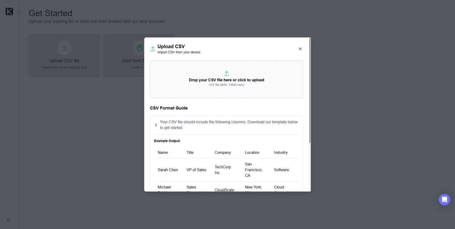Click the info icon in CSV Format Guide

click(156, 125)
